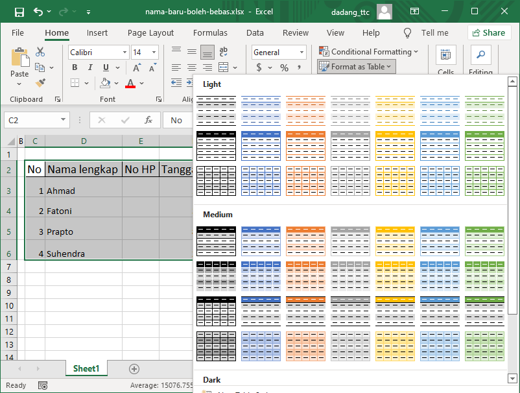Expand the General number format dropdown
The height and width of the screenshot is (393, 520).
(x=303, y=52)
